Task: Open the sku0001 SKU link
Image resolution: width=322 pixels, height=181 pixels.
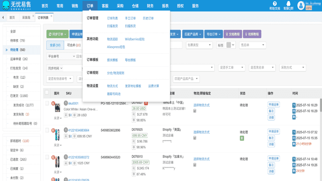Action: click(x=73, y=103)
